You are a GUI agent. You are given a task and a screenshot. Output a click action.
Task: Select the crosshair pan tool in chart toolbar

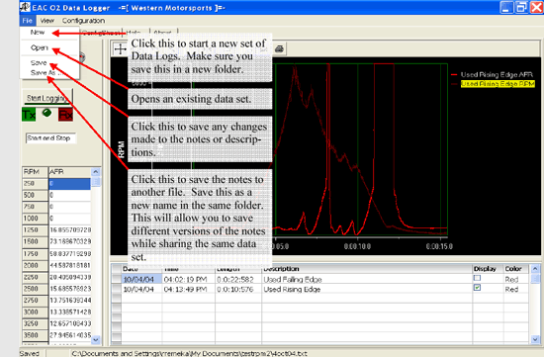[x=120, y=49]
